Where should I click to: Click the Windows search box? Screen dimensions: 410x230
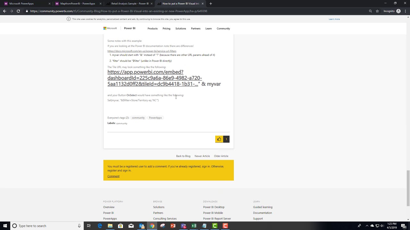(46, 226)
